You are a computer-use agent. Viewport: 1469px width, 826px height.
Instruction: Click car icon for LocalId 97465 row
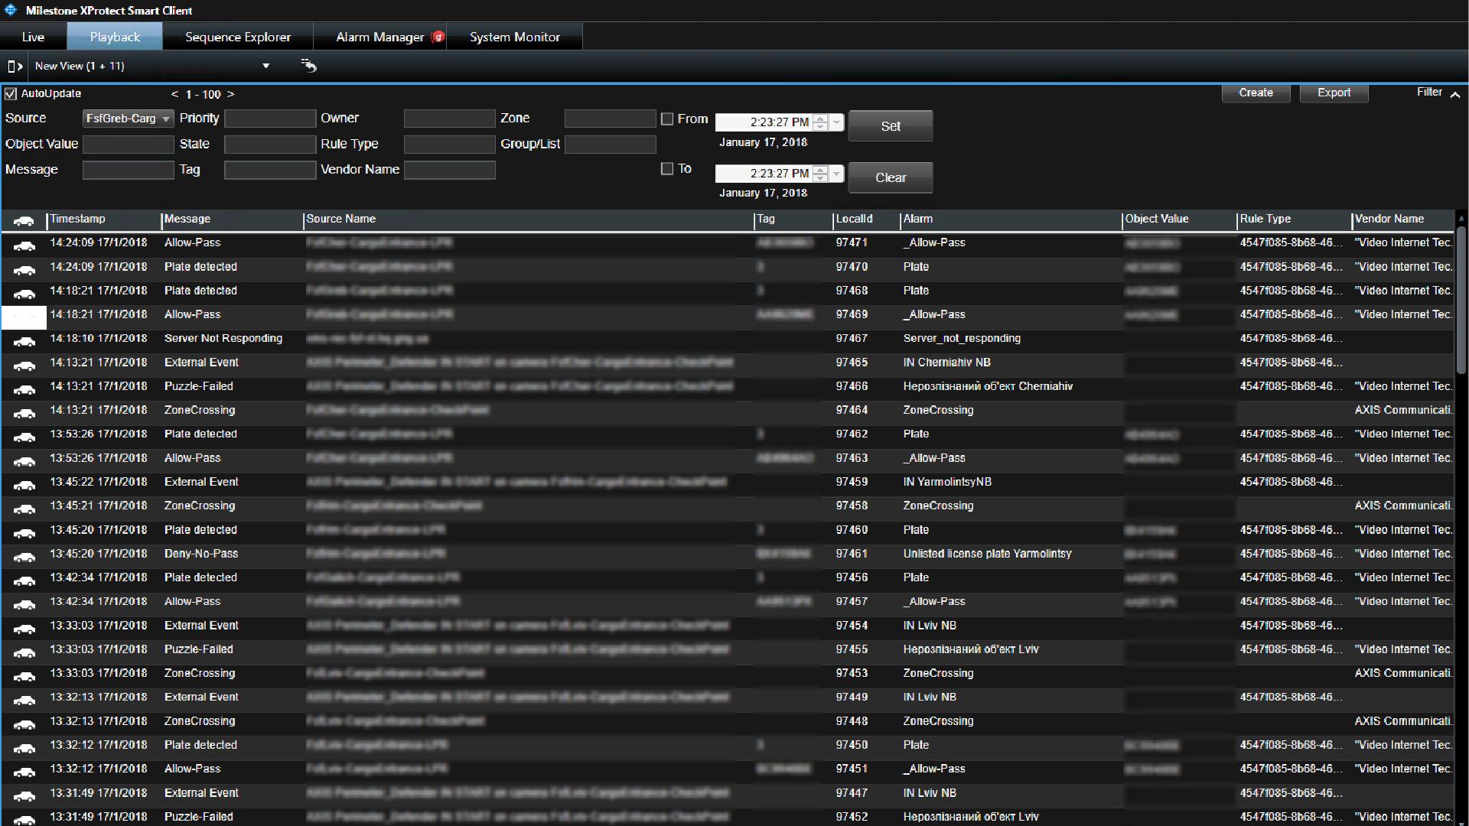pos(24,365)
